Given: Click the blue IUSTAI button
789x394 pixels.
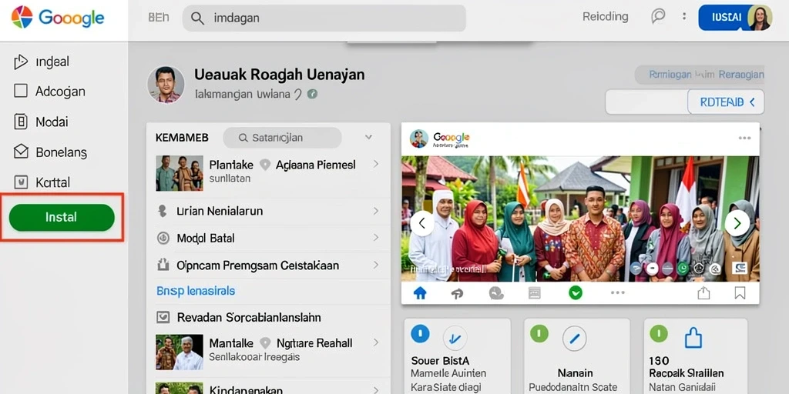Looking at the screenshot, I should [735, 18].
